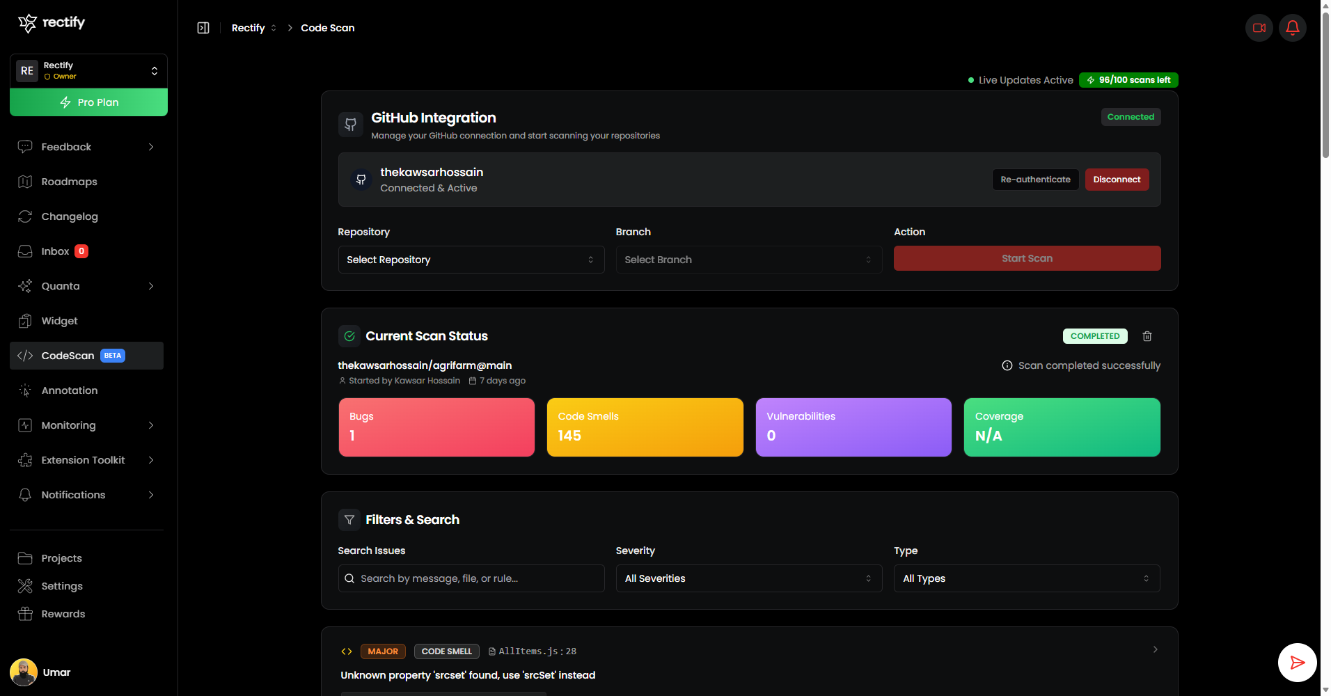
Task: Open Roadmaps in the sidebar
Action: (86, 182)
